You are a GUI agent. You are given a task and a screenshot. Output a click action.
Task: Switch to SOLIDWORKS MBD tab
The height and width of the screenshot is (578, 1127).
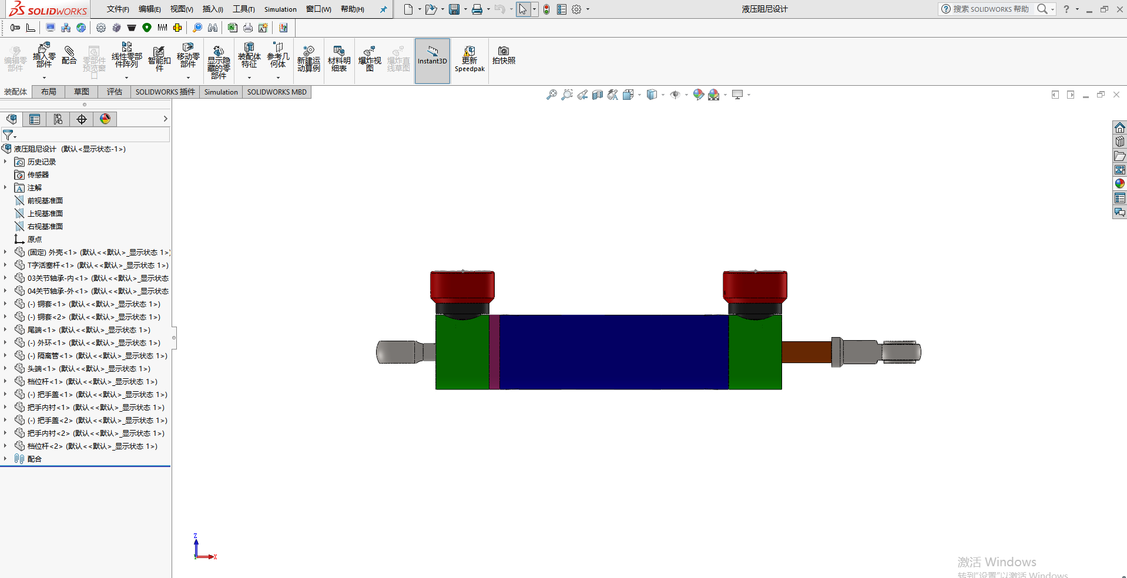[x=277, y=92]
